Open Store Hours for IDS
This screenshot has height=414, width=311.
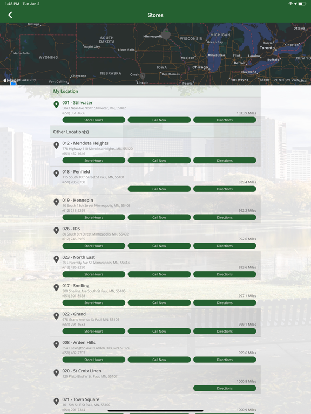click(x=93, y=246)
